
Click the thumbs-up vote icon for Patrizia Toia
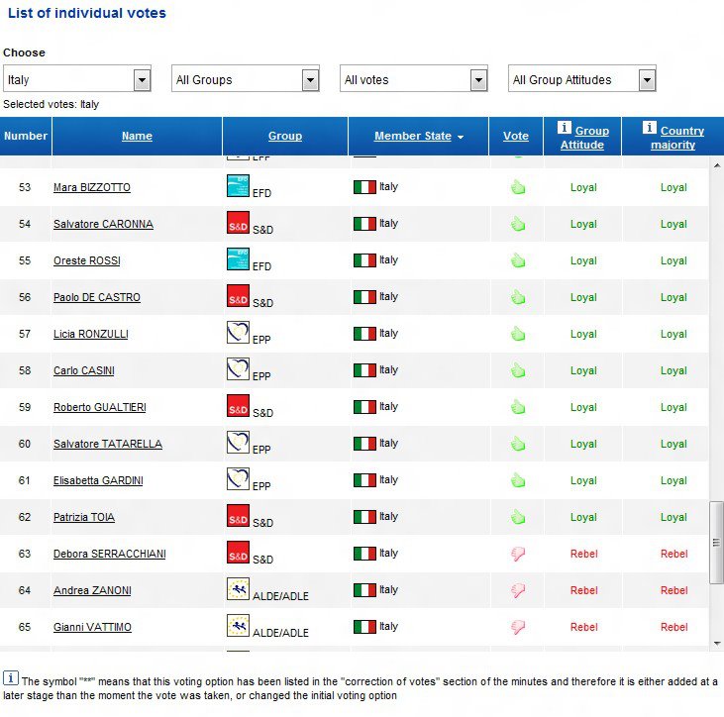click(x=516, y=517)
